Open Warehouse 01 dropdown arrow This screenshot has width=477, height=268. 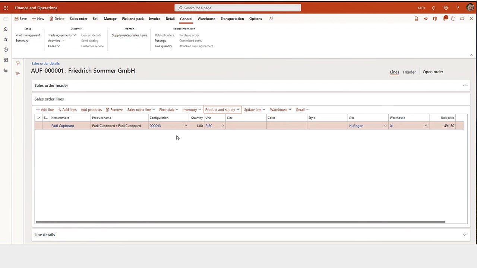(426, 126)
